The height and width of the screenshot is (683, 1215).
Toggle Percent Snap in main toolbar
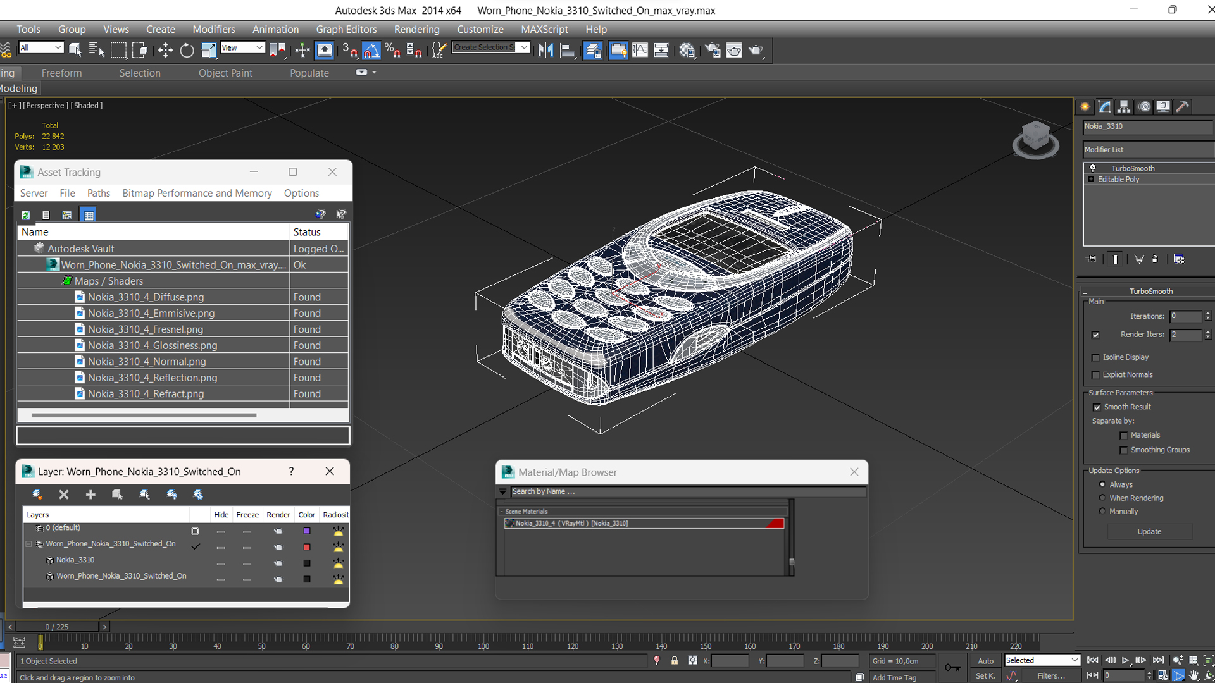pyautogui.click(x=392, y=51)
